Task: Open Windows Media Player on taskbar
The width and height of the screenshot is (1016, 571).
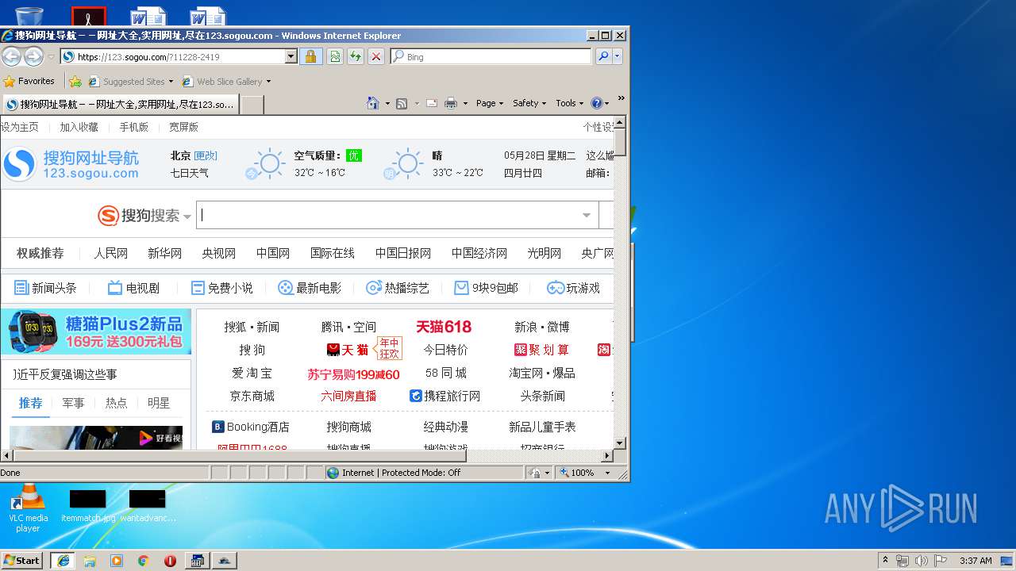Action: 117,561
